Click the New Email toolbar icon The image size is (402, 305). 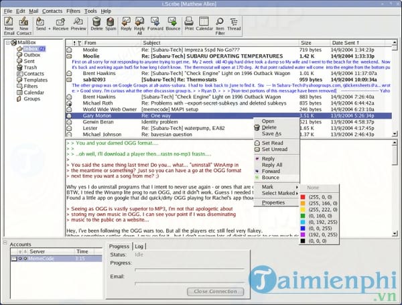[9, 25]
